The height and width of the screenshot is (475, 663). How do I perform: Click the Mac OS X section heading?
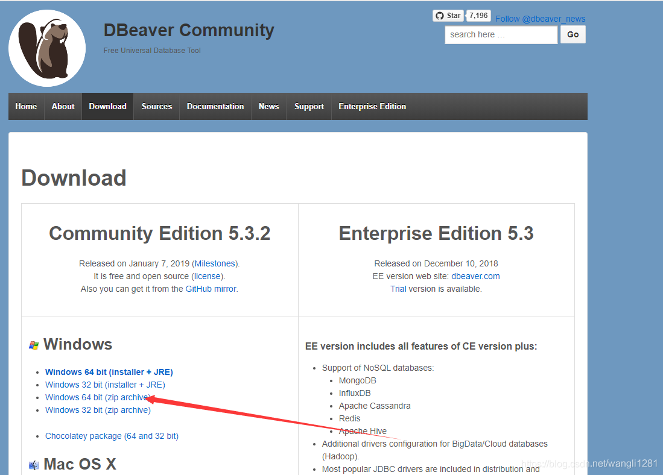click(x=80, y=464)
